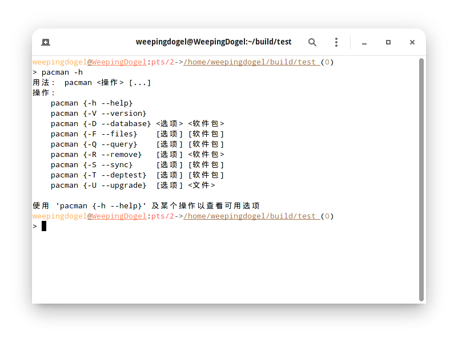Click the block cursor at the empty prompt

(x=44, y=227)
